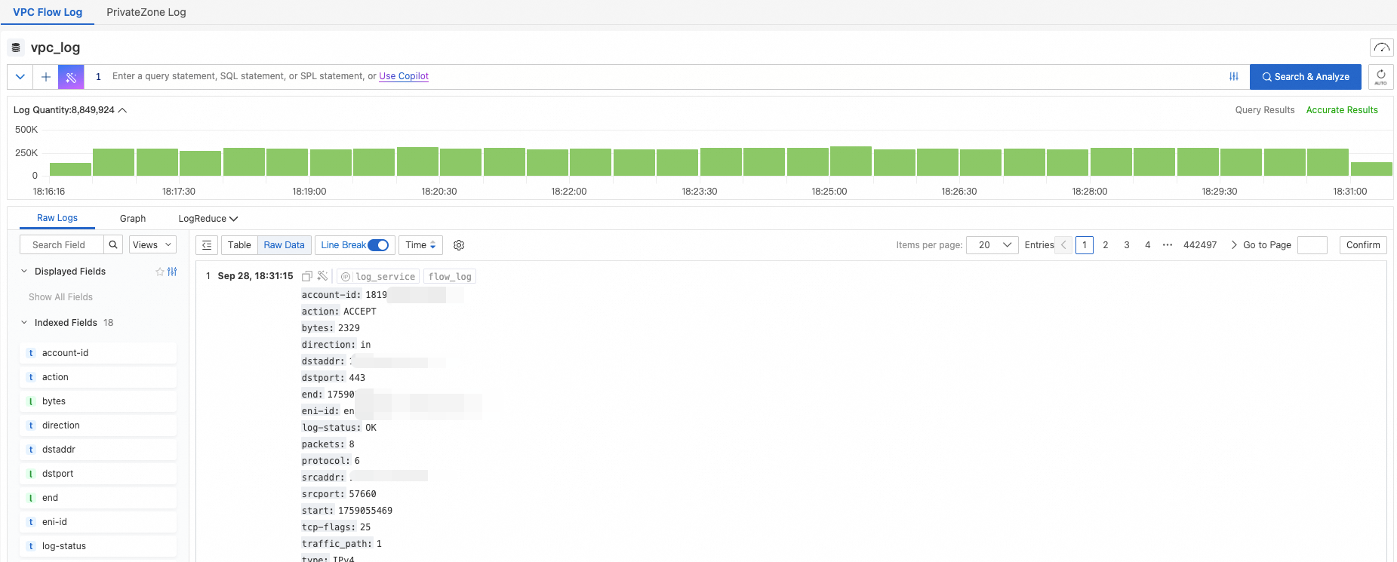Click the flow_log tag
Image resolution: width=1397 pixels, height=562 pixels.
[450, 277]
